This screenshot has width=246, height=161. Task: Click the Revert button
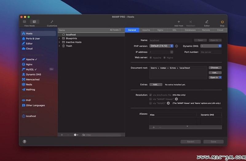click(x=191, y=142)
